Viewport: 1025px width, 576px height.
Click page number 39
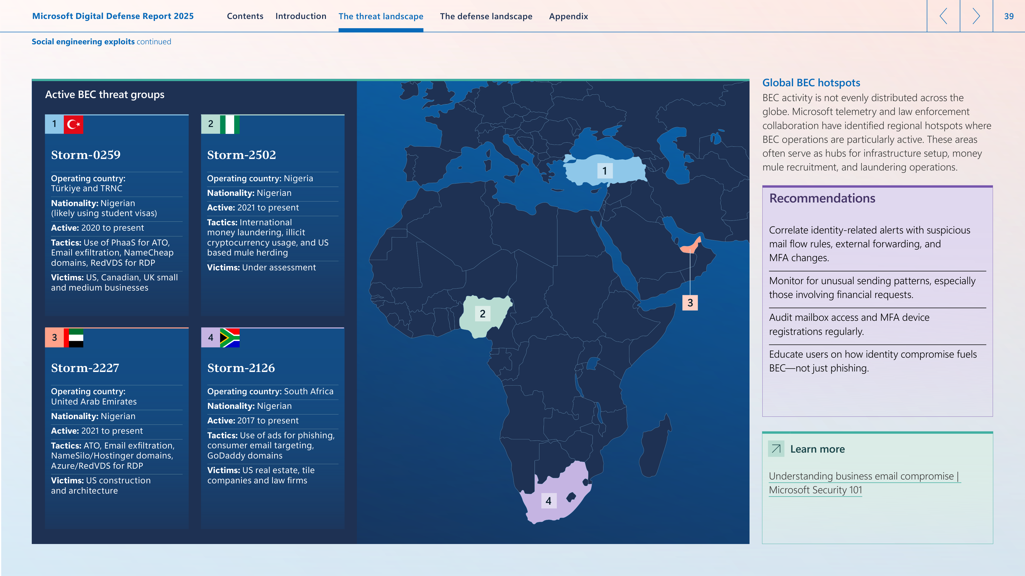coord(1009,16)
